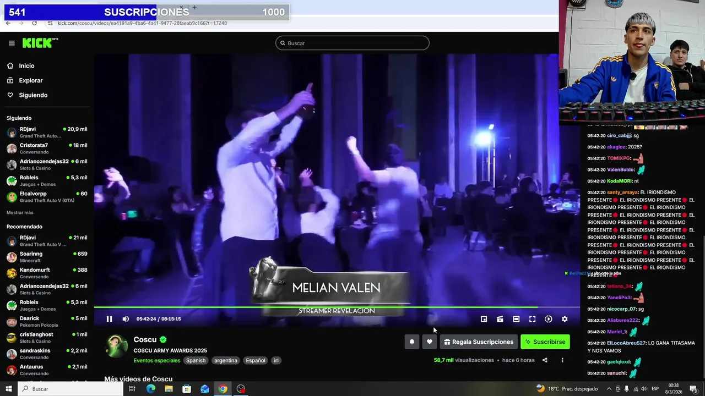This screenshot has width=705, height=396.
Task: Select the argentina tag
Action: (x=226, y=360)
